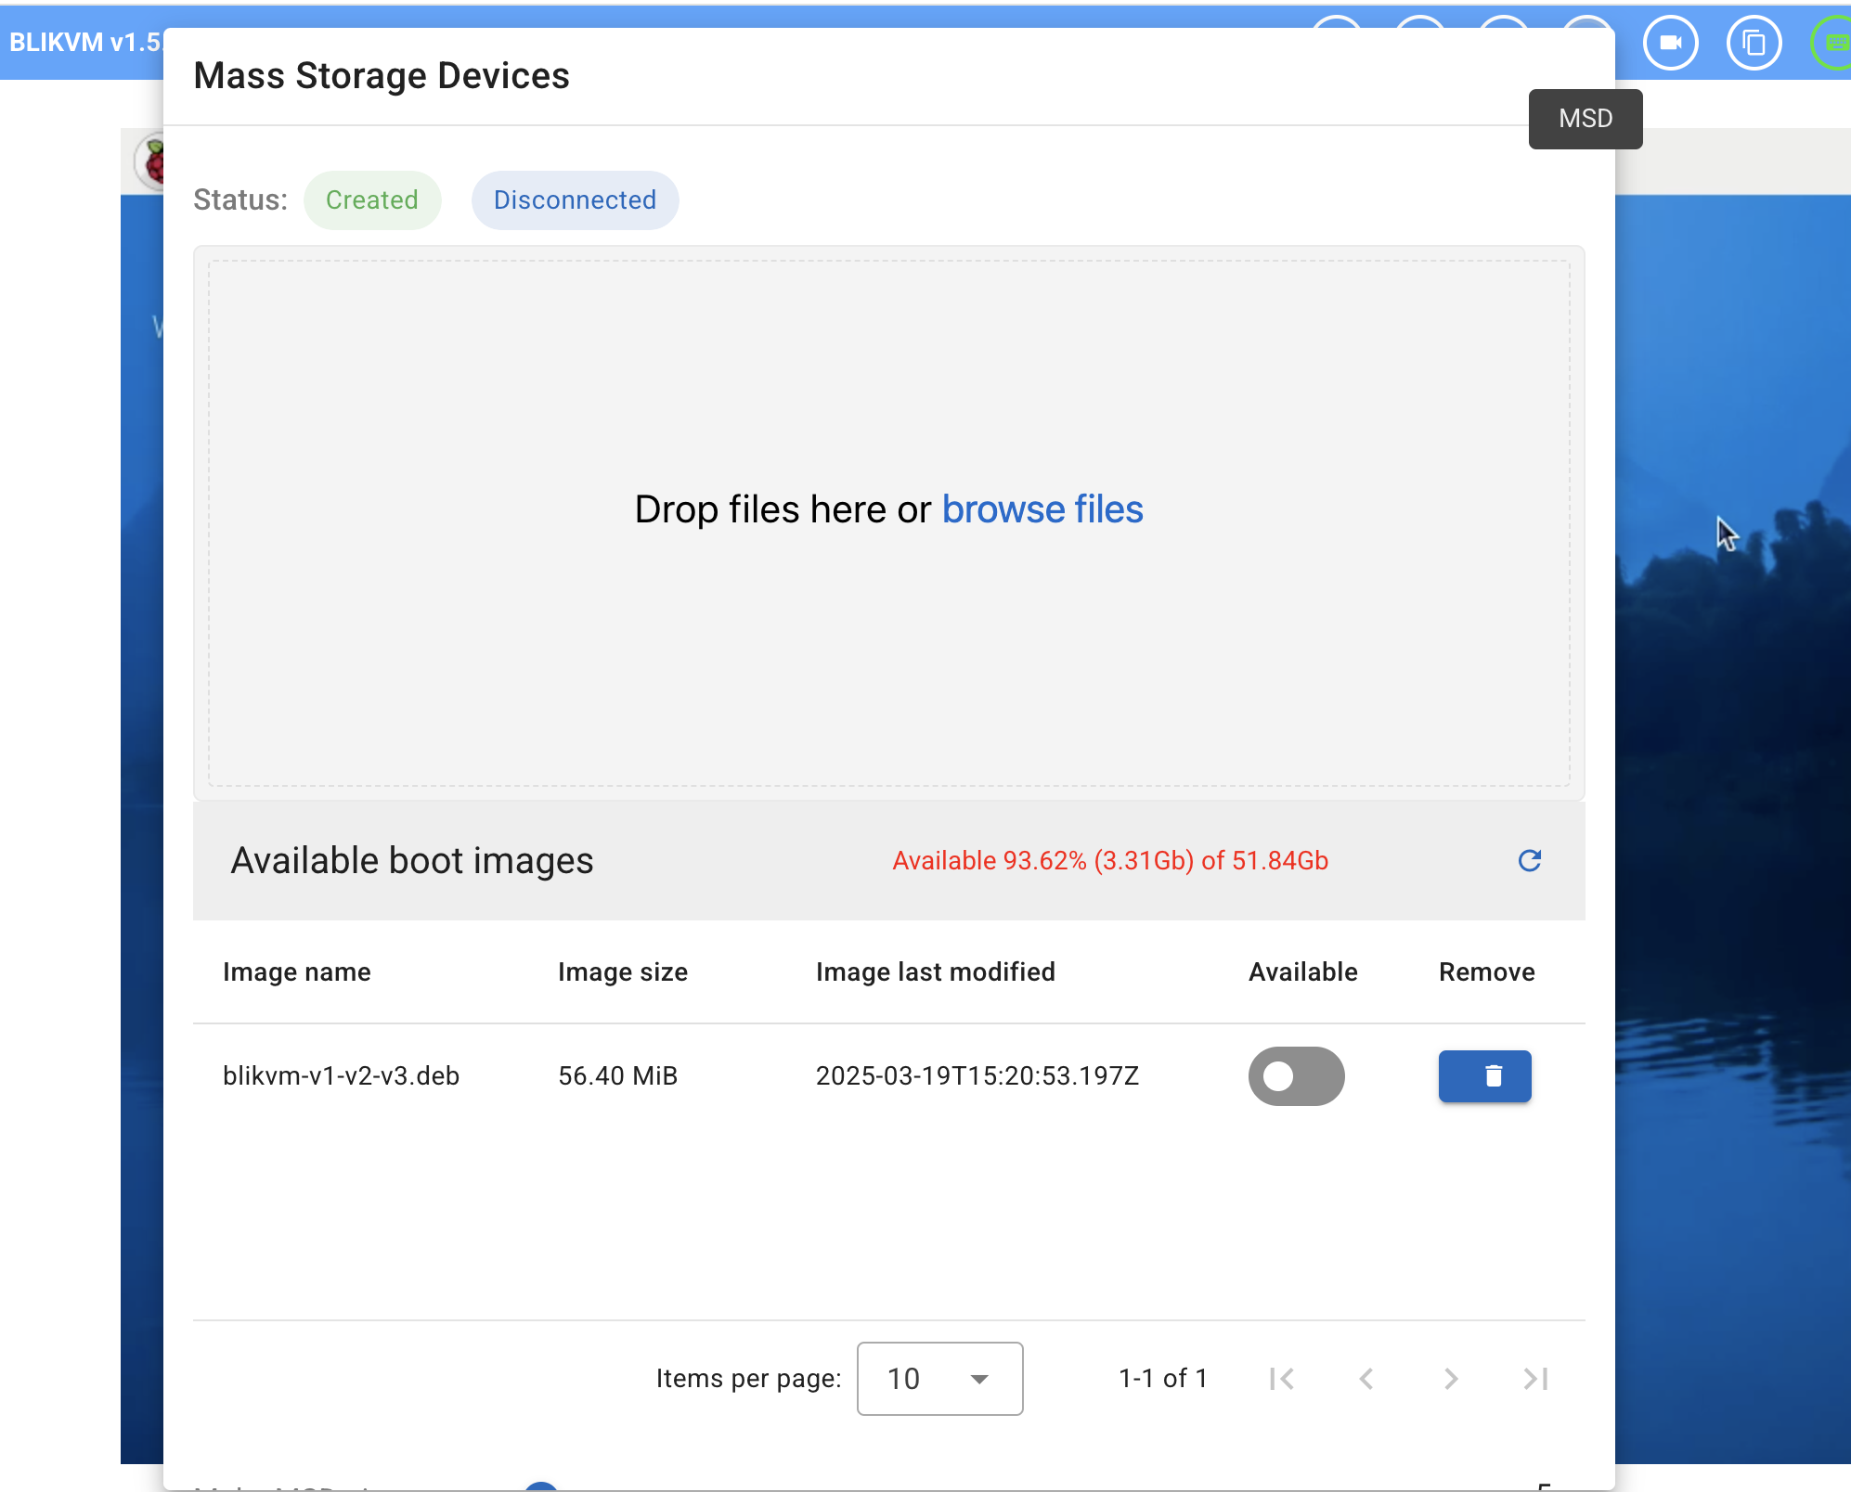Delete the blikvm-v1-v2-v3.deb image with trash button

click(x=1483, y=1075)
